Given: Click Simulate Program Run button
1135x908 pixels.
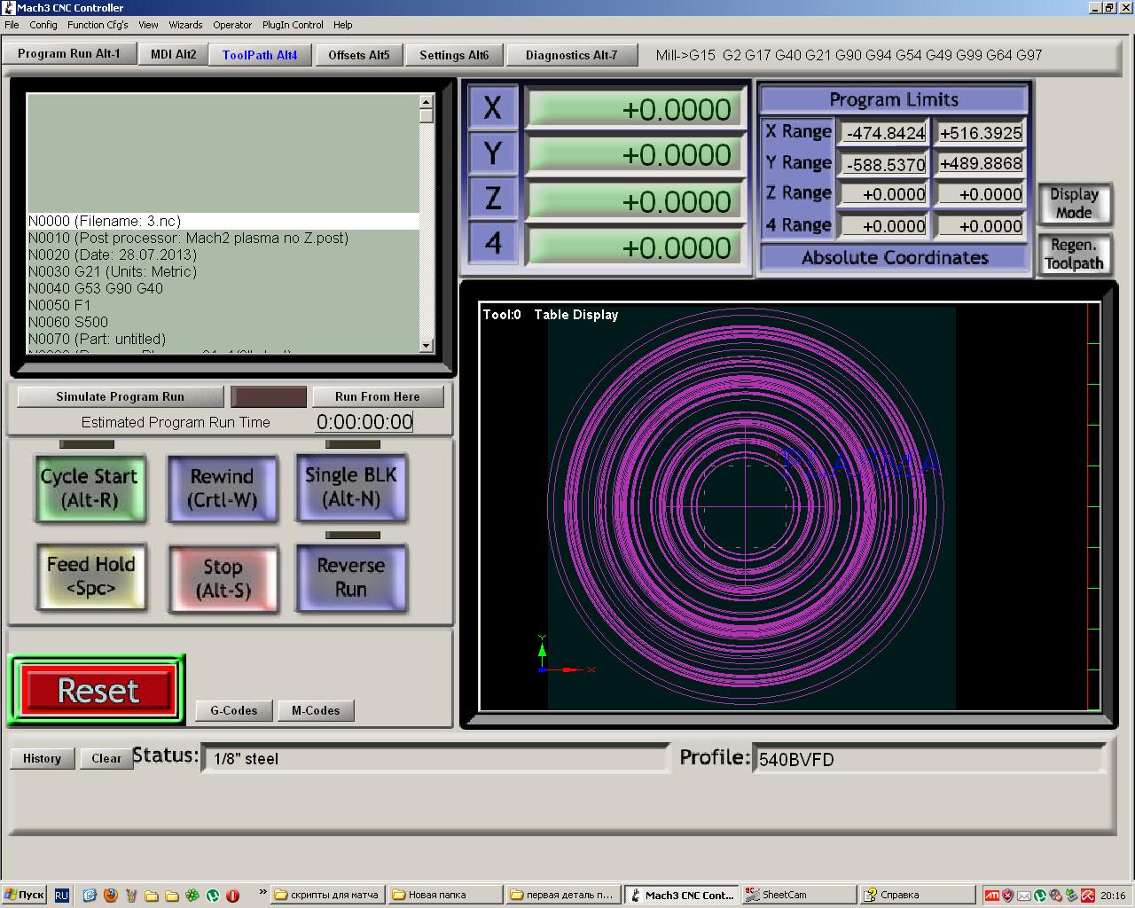Looking at the screenshot, I should click(120, 396).
